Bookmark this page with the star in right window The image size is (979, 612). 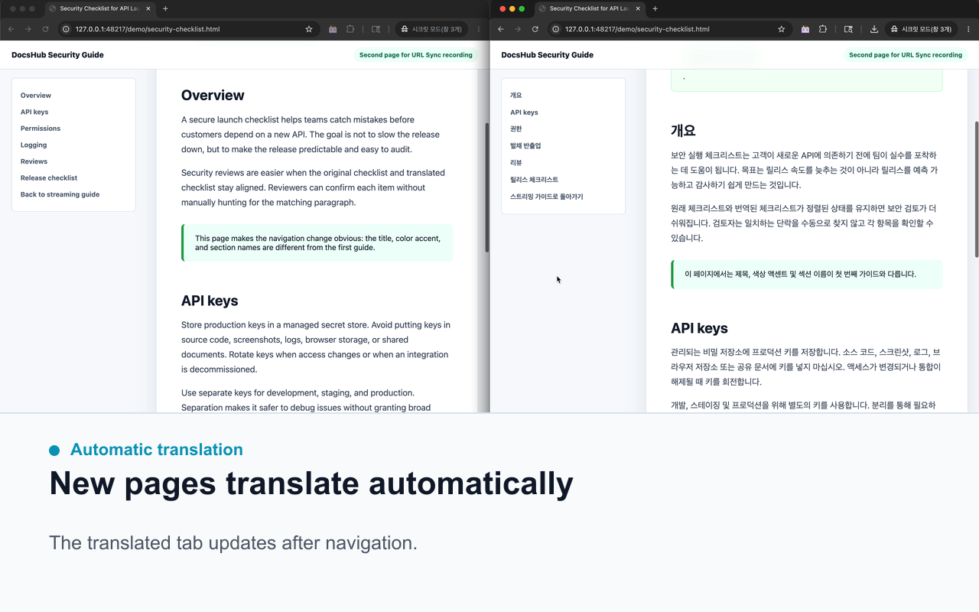[782, 29]
